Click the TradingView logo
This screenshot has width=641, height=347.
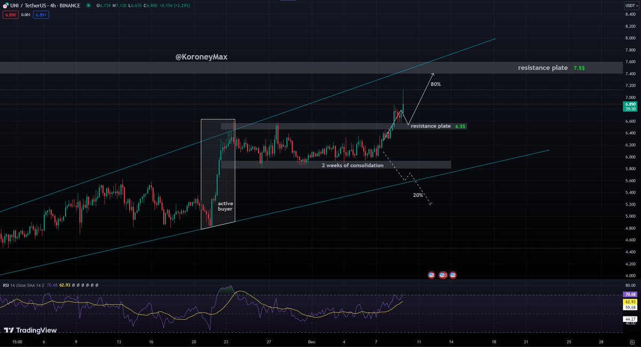pos(30,331)
